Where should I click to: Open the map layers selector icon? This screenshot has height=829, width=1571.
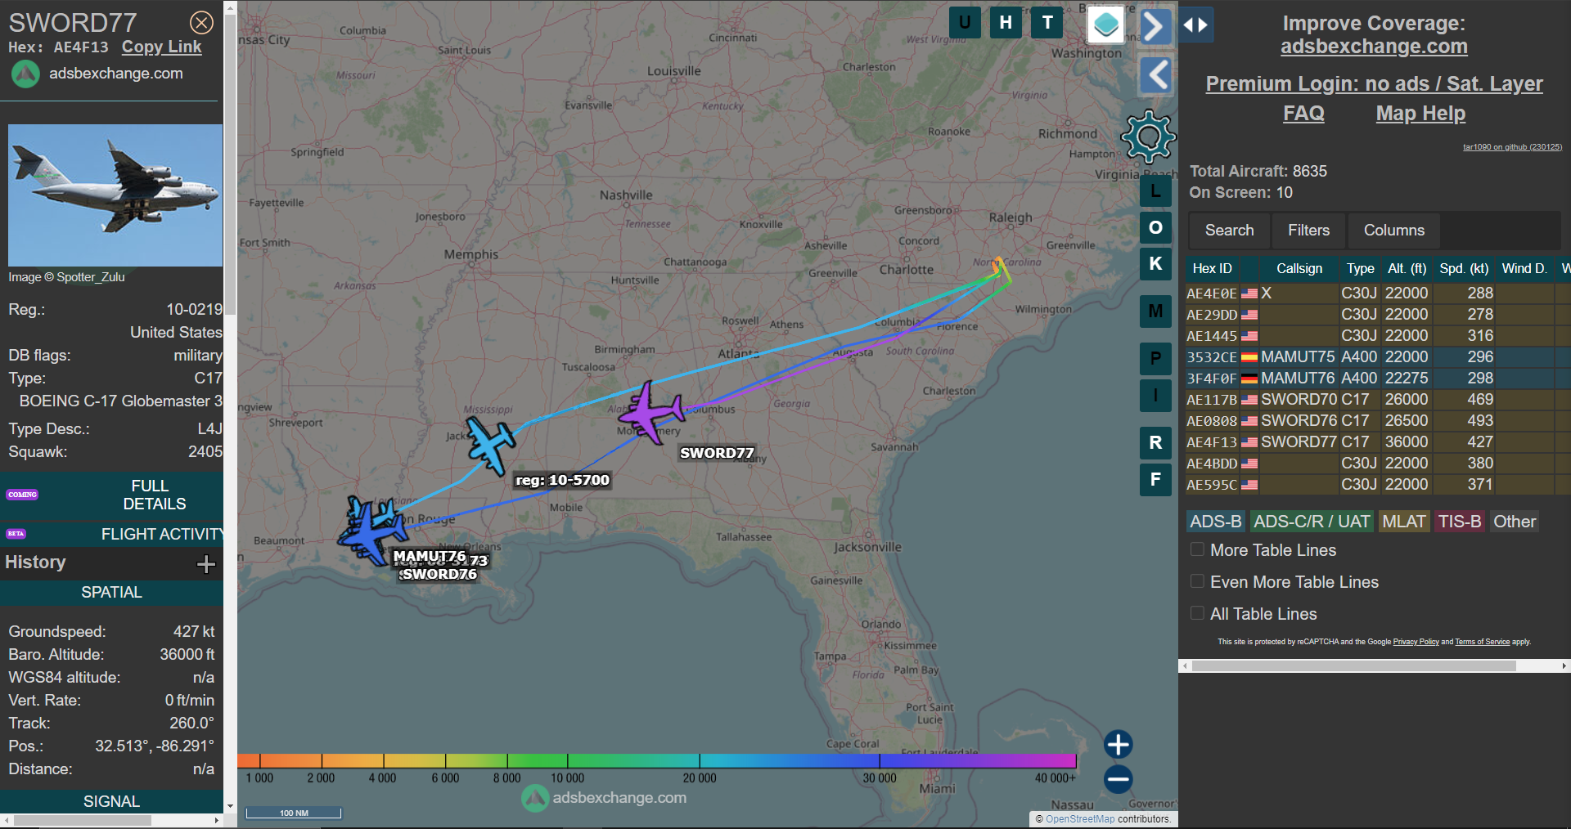pyautogui.click(x=1106, y=25)
